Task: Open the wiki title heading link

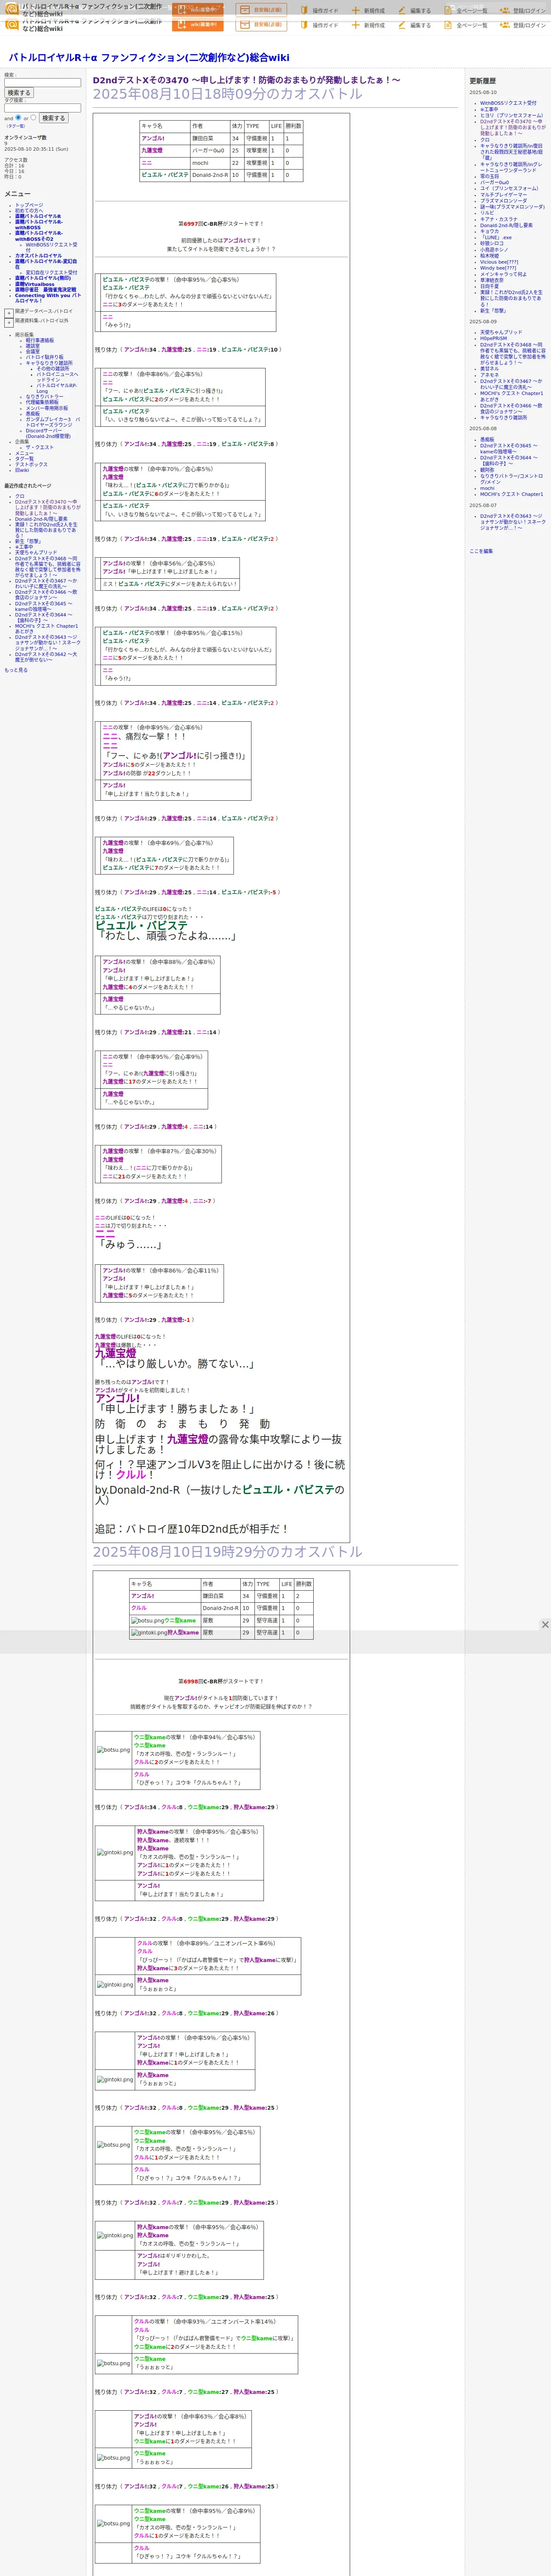Action: (149, 58)
